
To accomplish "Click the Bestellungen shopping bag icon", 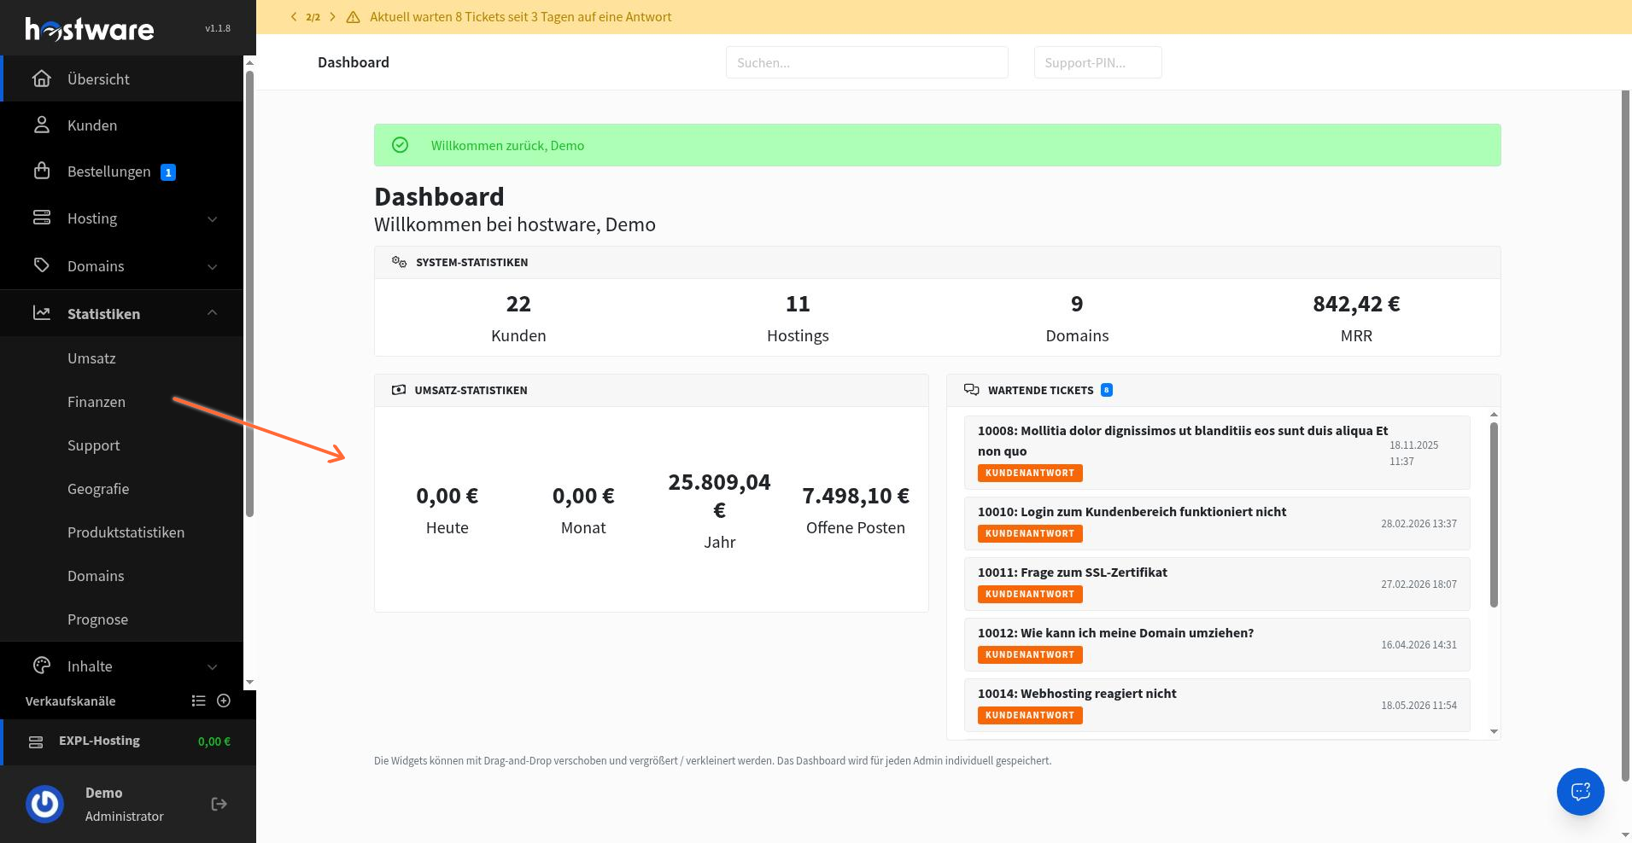I will click(x=42, y=171).
